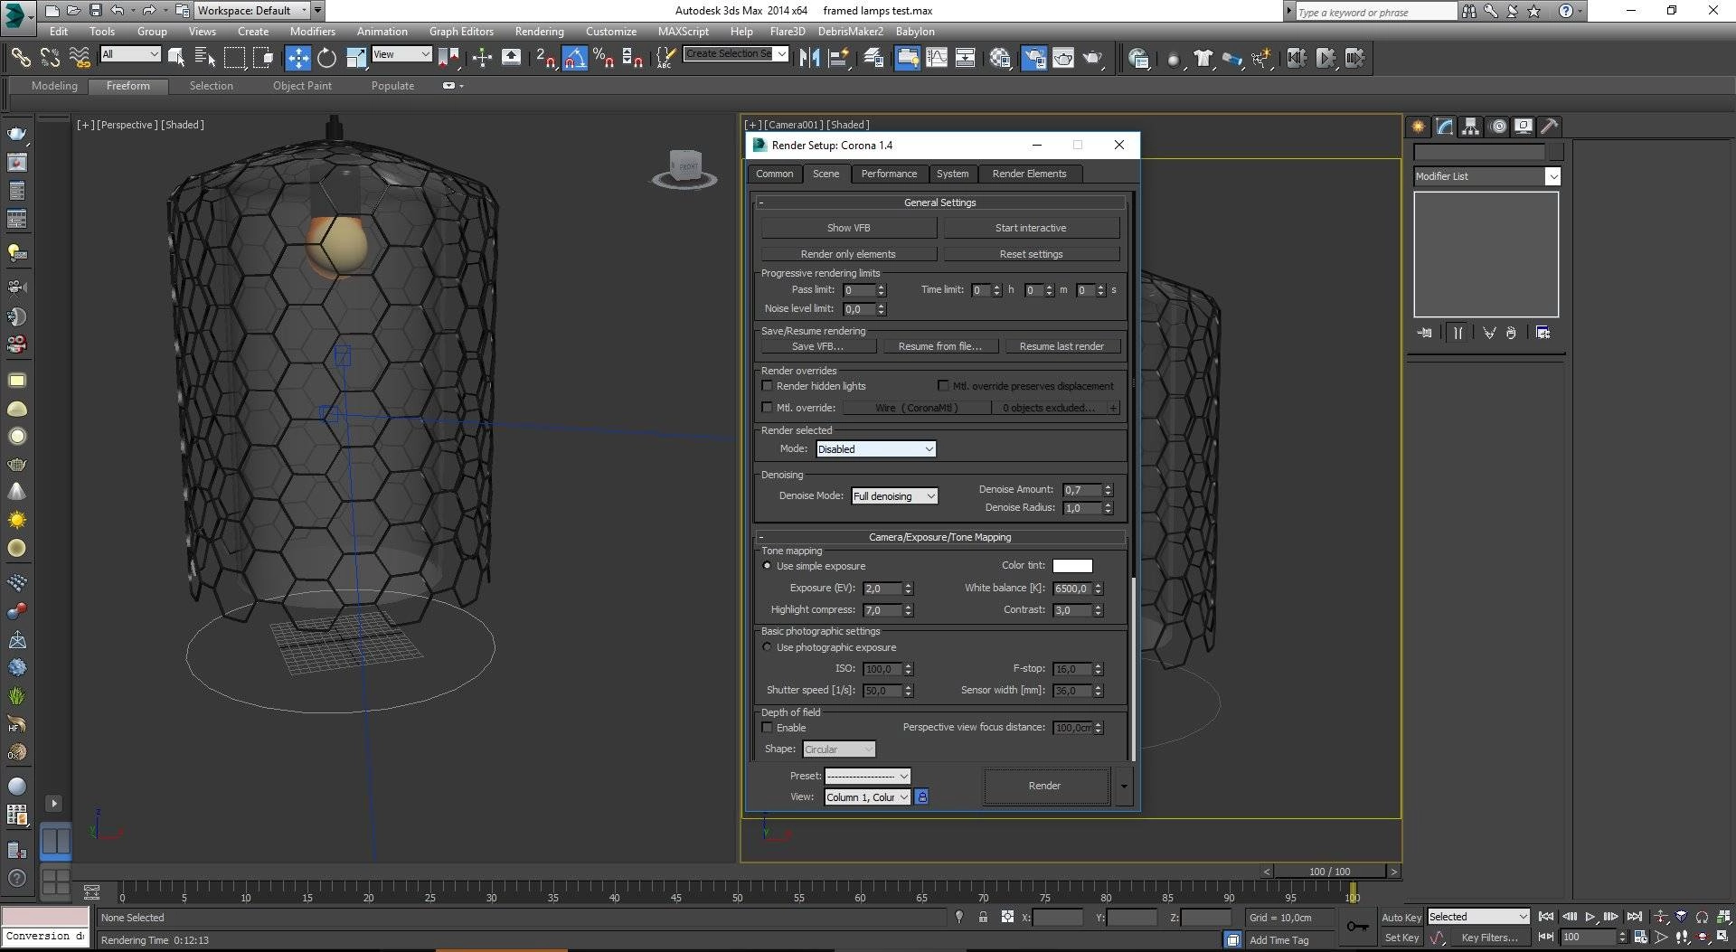The width and height of the screenshot is (1736, 952).
Task: Click the Key Filters... button
Action: pyautogui.click(x=1489, y=938)
